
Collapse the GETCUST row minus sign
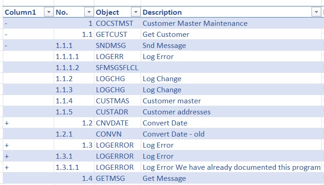pyautogui.click(x=6, y=35)
